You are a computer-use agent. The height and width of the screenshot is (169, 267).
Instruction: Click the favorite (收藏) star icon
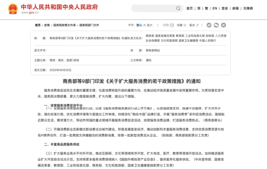click(185, 25)
